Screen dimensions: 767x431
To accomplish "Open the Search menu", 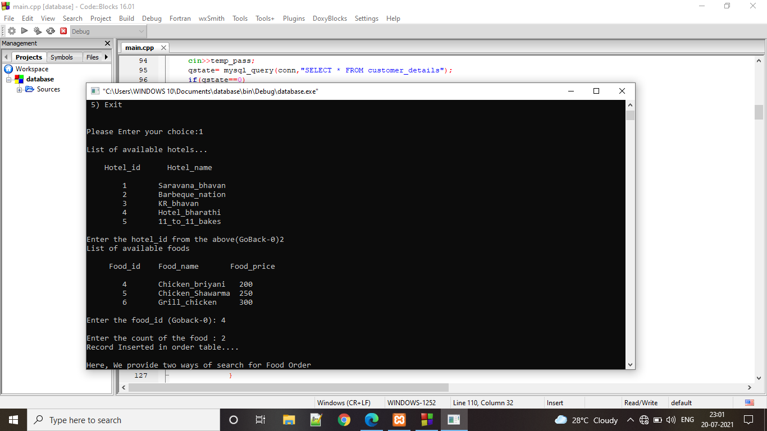I will pyautogui.click(x=72, y=19).
